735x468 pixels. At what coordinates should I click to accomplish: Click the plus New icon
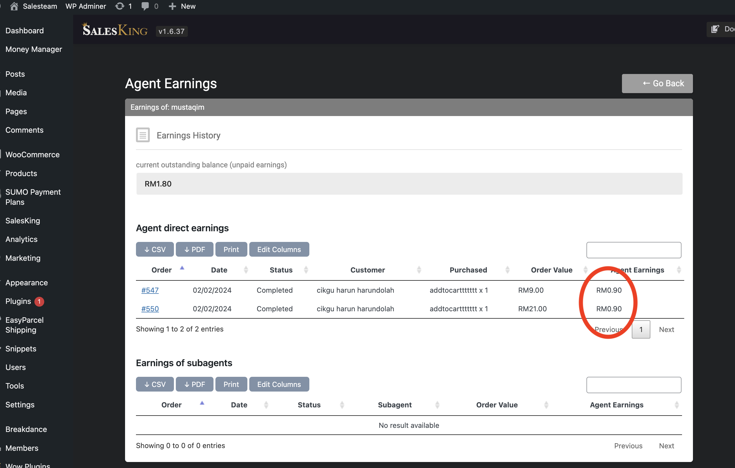point(173,6)
